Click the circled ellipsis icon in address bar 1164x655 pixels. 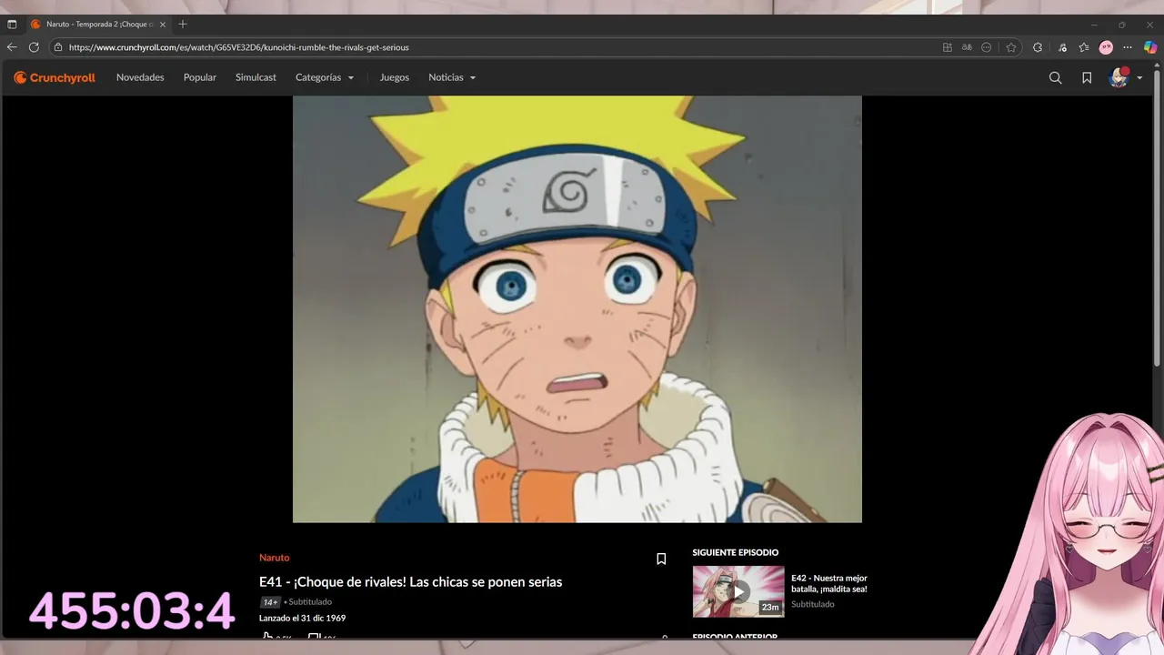(986, 47)
